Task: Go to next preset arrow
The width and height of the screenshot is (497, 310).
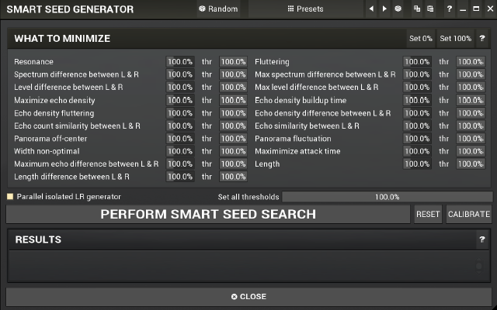Action: [x=384, y=9]
